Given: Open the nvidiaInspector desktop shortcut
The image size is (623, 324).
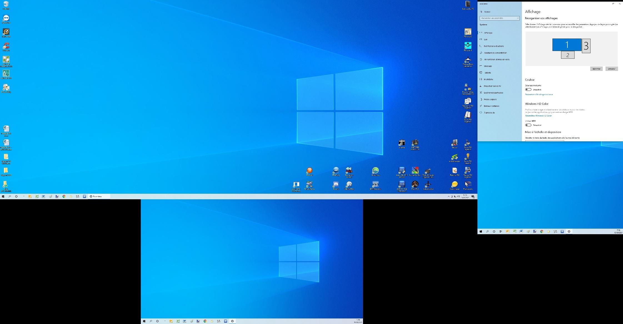Looking at the screenshot, I should pos(455,157).
